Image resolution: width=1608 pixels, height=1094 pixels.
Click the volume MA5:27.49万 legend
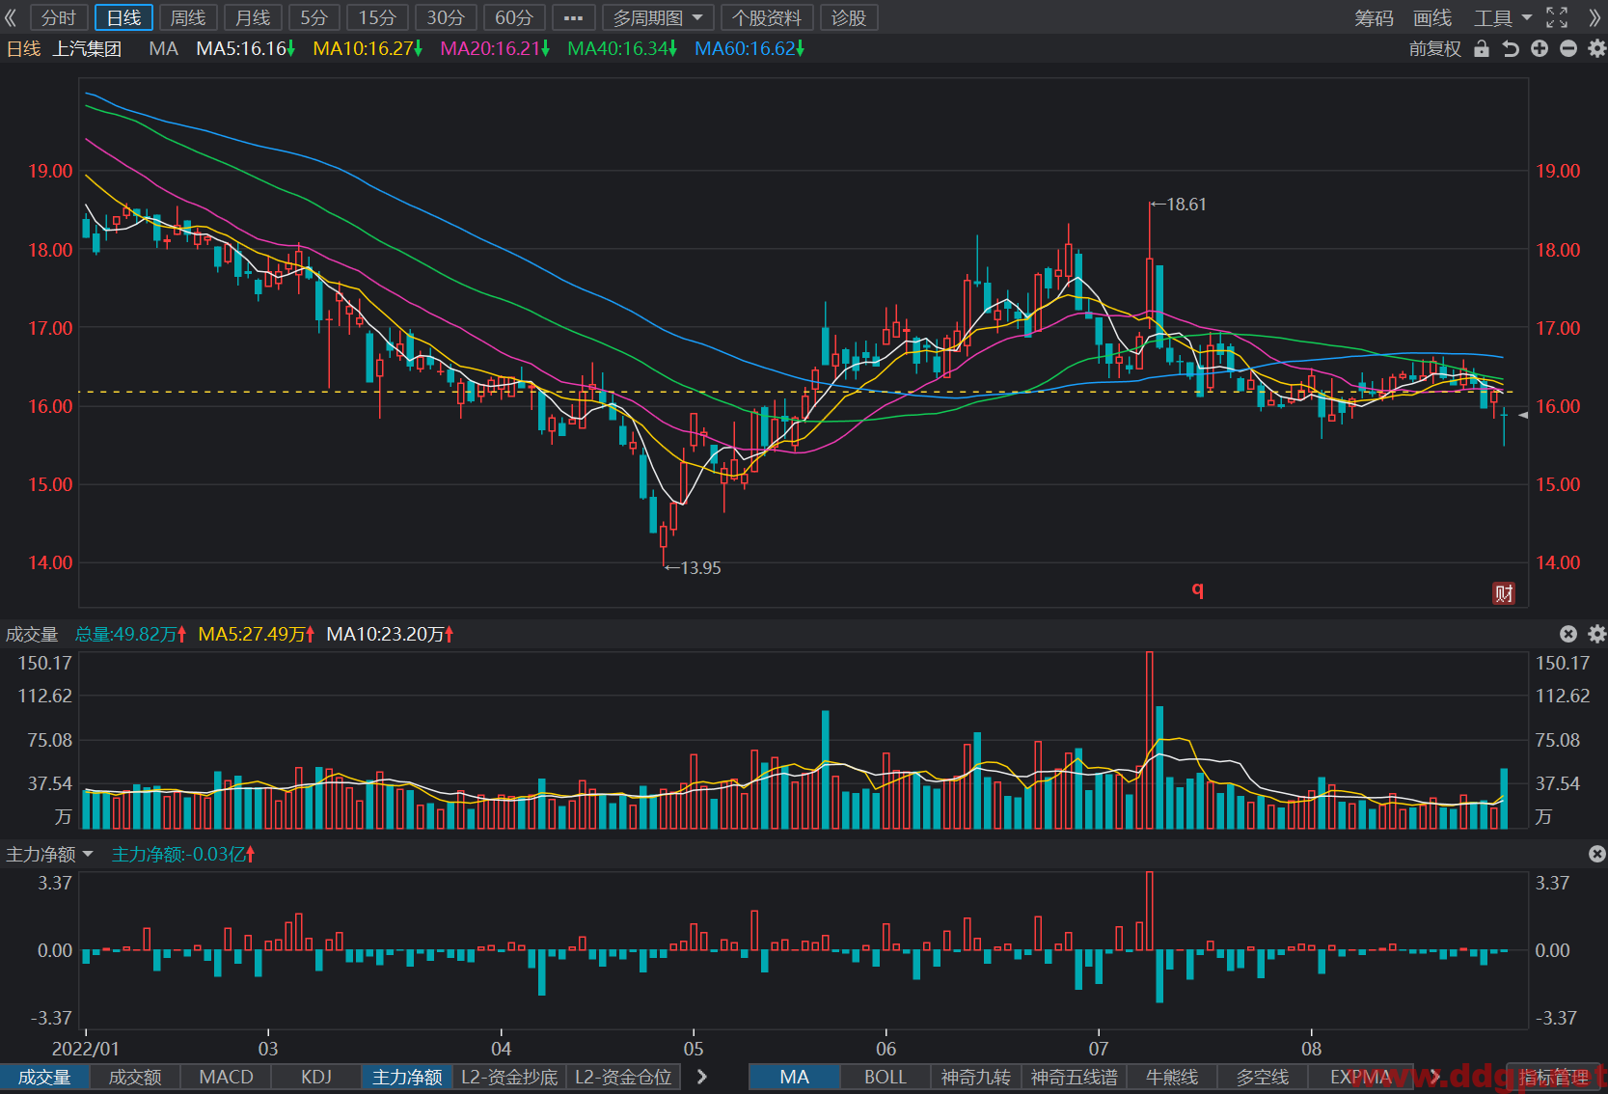257,634
